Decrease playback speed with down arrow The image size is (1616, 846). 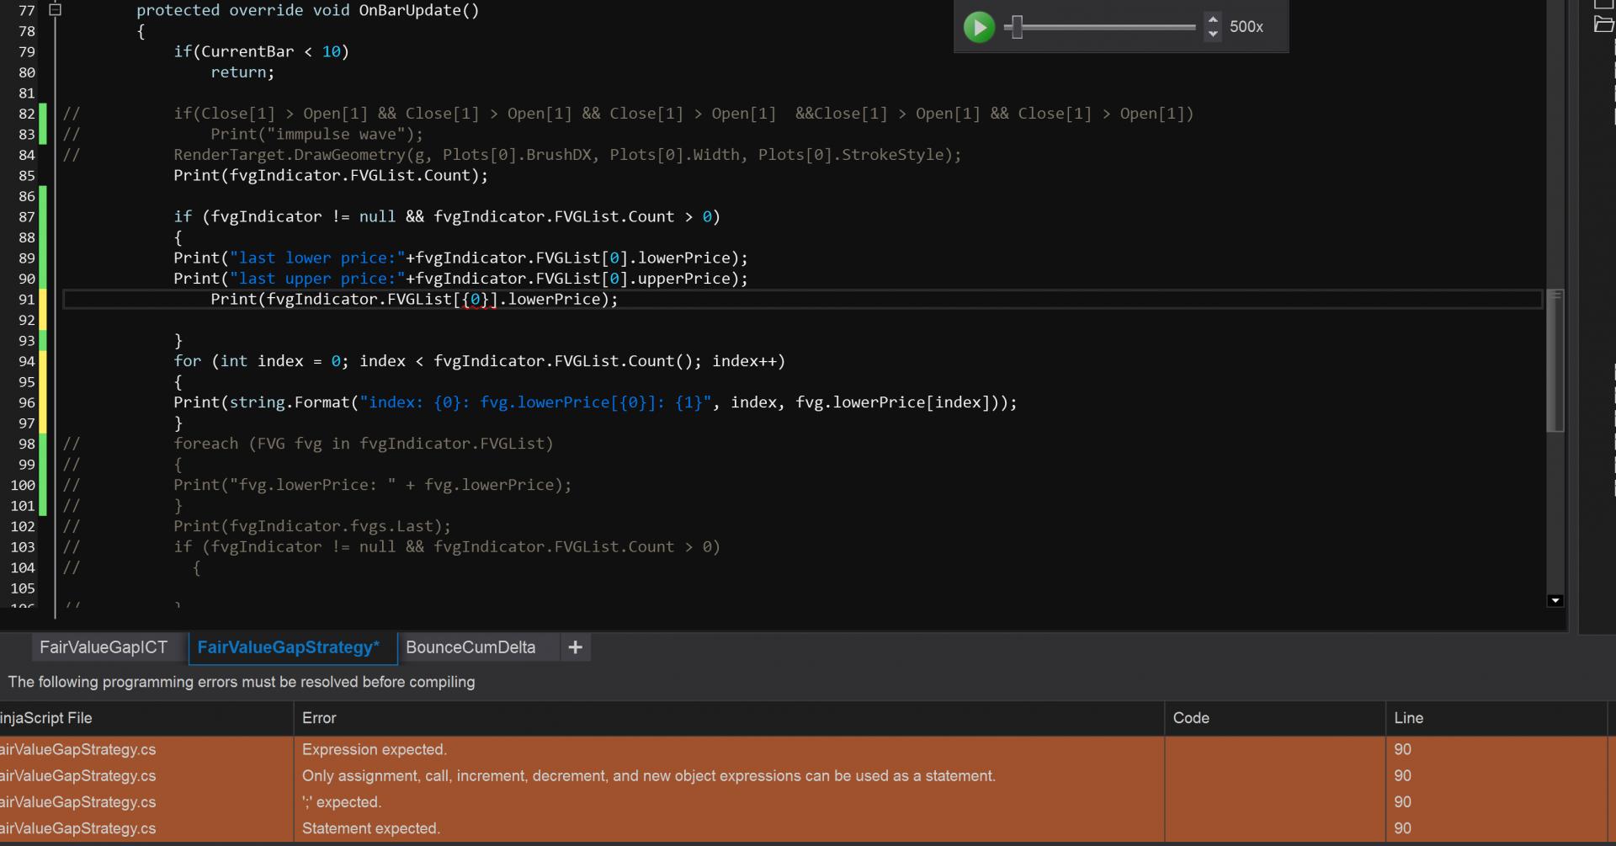(1212, 35)
